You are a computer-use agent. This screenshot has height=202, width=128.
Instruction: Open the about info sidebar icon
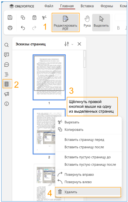point(6,104)
